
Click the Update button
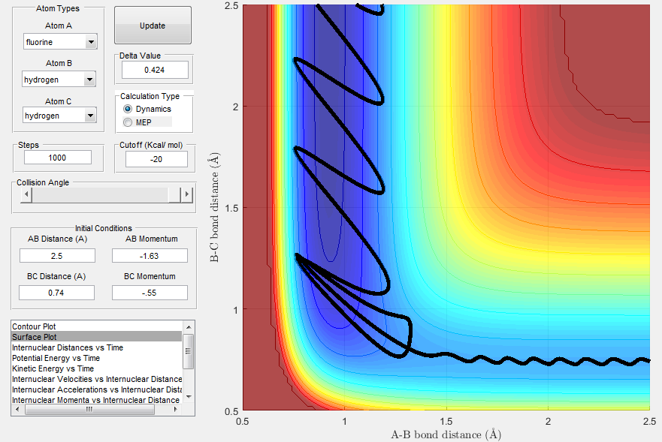click(153, 26)
